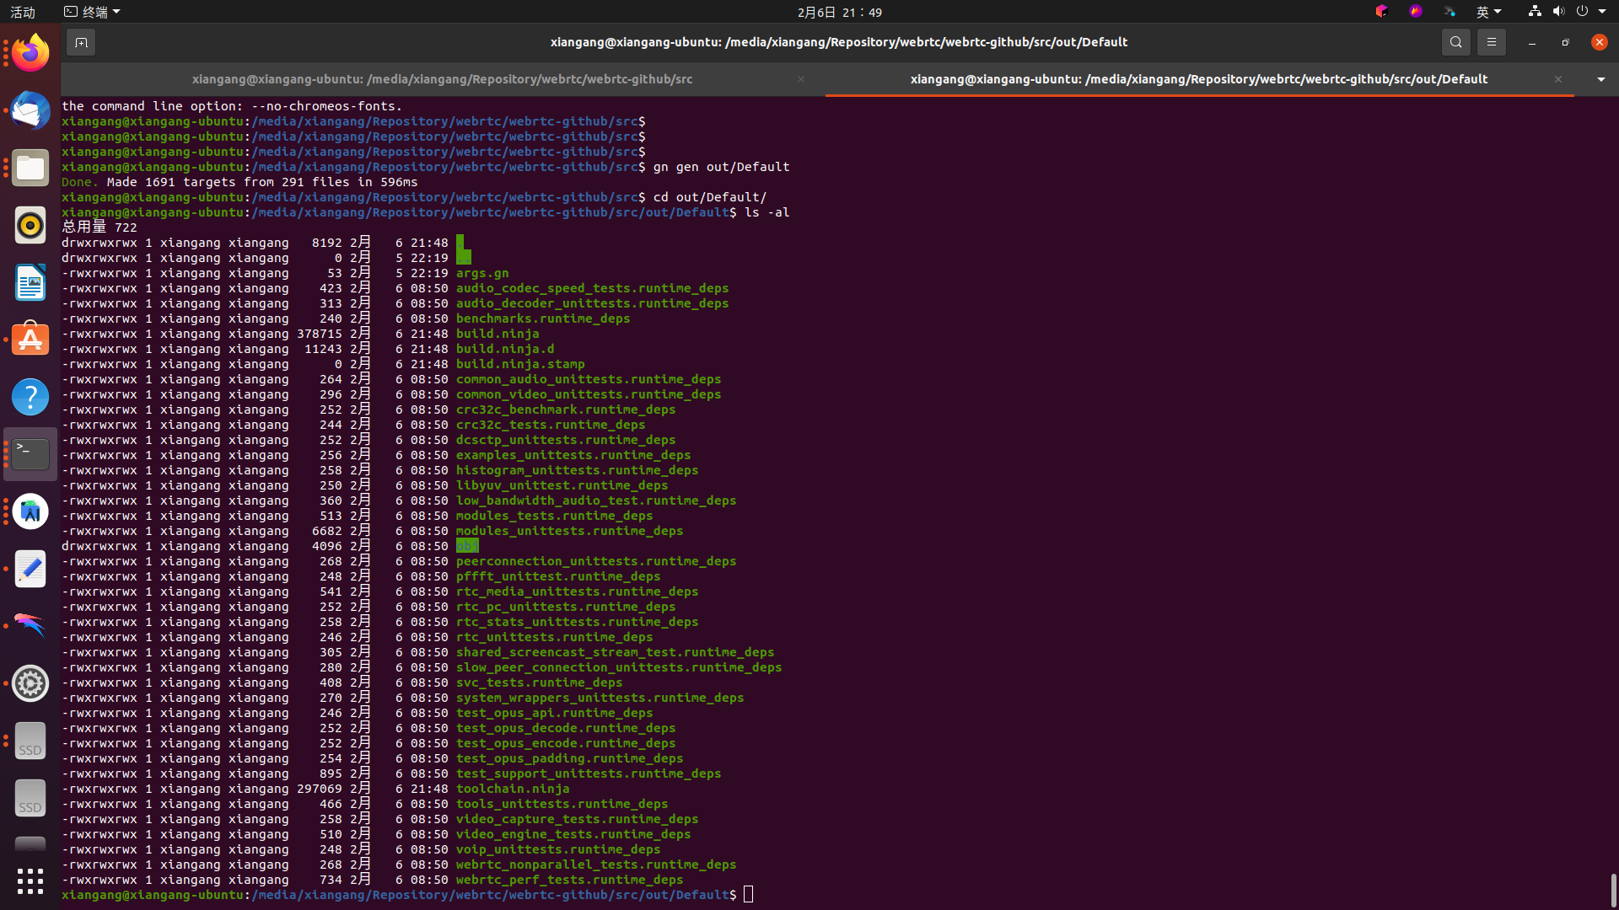This screenshot has width=1619, height=910.
Task: Open the text editor pencil dock icon
Action: tap(30, 569)
